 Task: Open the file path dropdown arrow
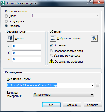[x=92, y=85]
